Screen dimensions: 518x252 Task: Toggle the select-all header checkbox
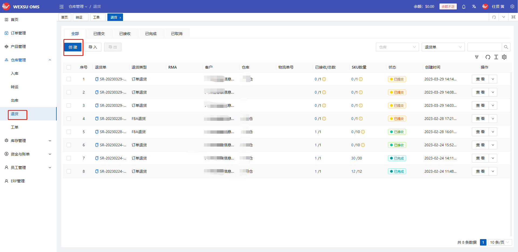pos(69,67)
